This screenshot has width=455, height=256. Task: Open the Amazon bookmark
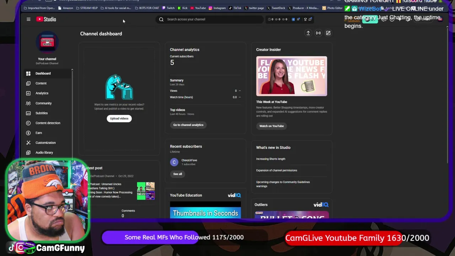[x=65, y=8]
